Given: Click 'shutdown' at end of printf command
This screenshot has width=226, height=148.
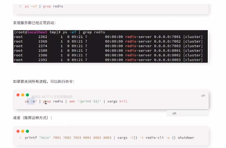Looking at the screenshot, I should [186, 138].
